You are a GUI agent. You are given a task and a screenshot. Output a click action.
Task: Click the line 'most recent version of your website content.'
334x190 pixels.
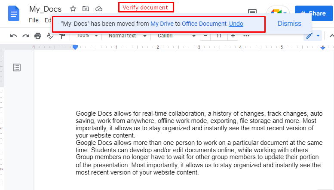pos(137,172)
